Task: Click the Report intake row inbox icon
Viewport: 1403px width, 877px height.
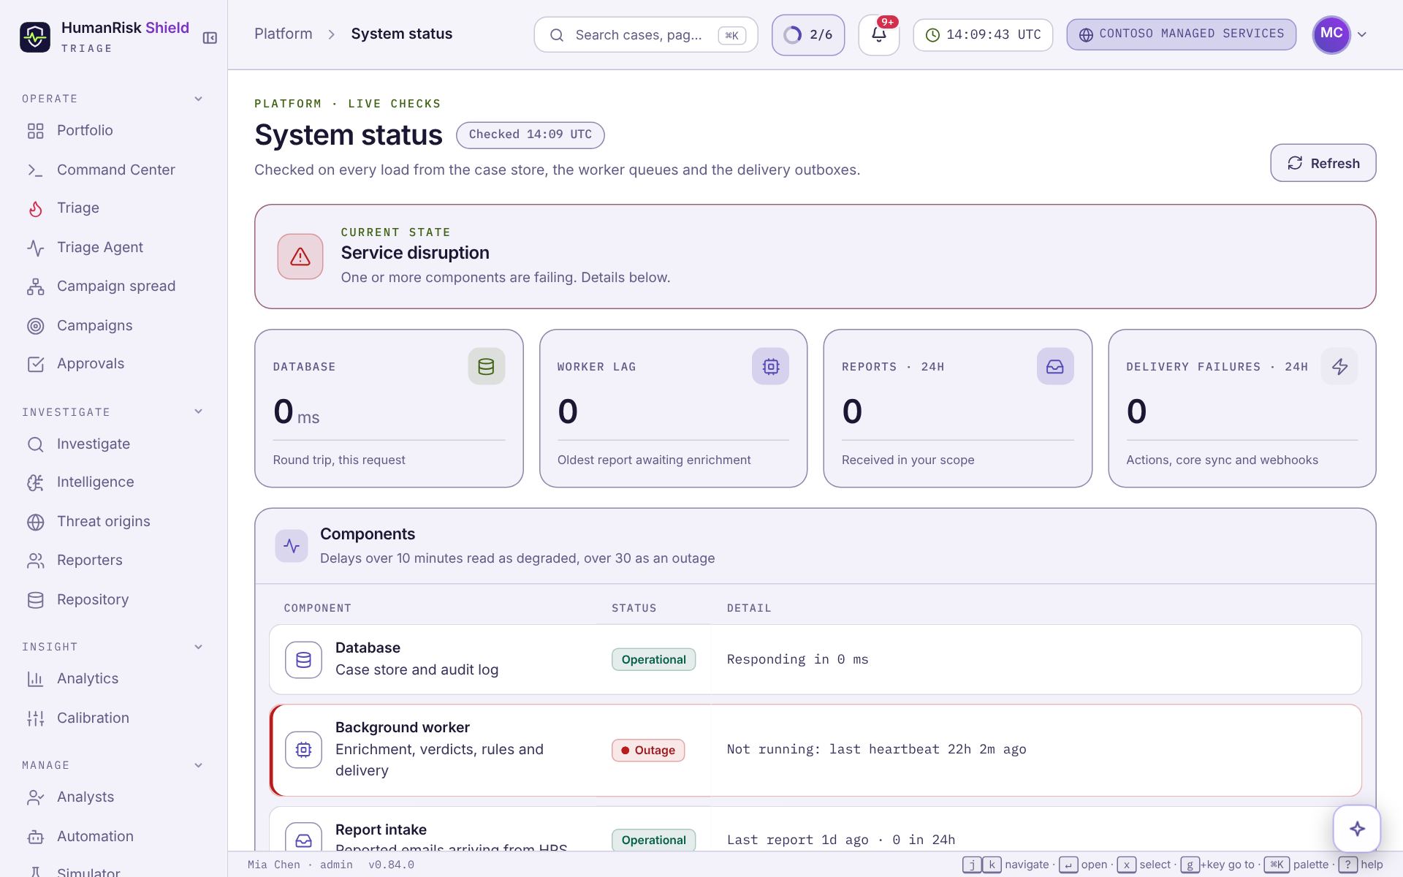Action: (303, 840)
